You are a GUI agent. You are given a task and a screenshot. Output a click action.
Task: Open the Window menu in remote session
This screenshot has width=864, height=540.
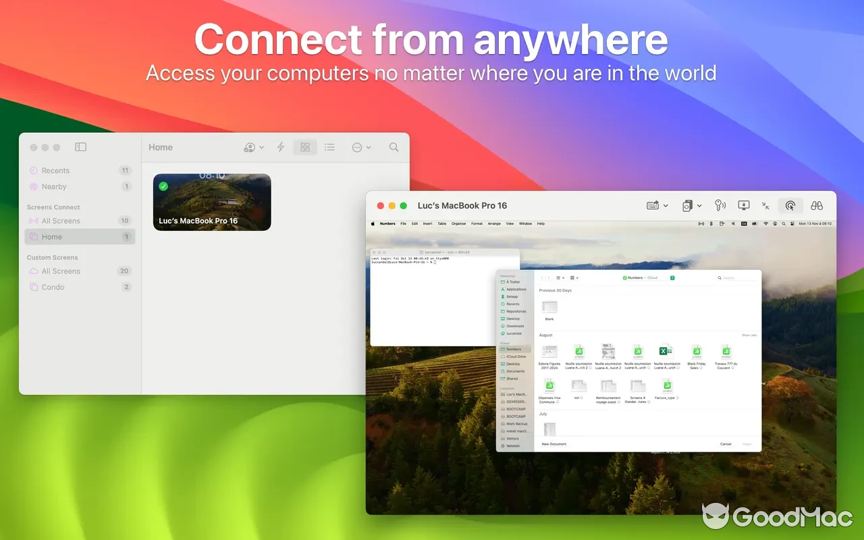[524, 223]
